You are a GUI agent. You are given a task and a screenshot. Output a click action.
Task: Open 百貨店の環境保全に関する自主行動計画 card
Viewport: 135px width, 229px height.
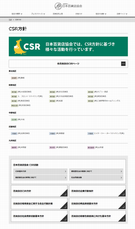(x=39, y=203)
